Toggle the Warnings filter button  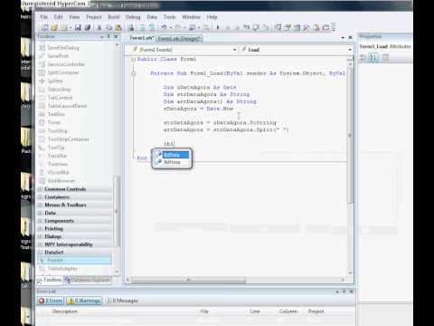pos(84,301)
